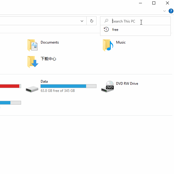174x174 pixels.
Task: Click the red nearly full drive usage bar
Action: pos(10,86)
